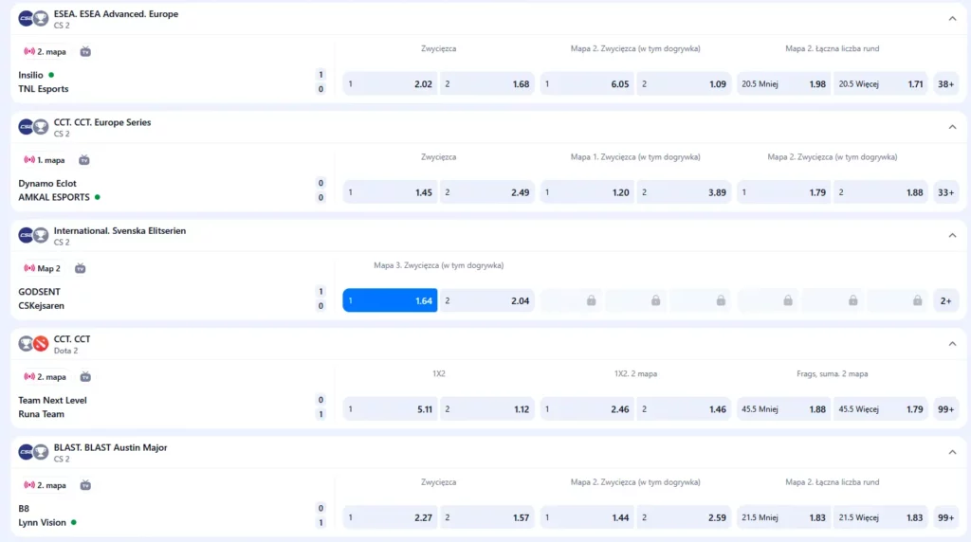Collapse the CCT Europe Series section
The height and width of the screenshot is (542, 971).
click(x=952, y=127)
